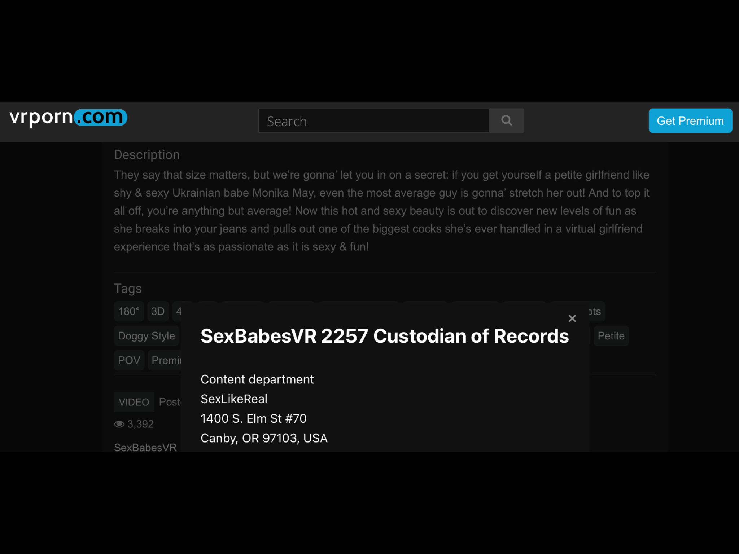Image resolution: width=739 pixels, height=554 pixels.
Task: Select the POV tag filter
Action: pos(128,360)
